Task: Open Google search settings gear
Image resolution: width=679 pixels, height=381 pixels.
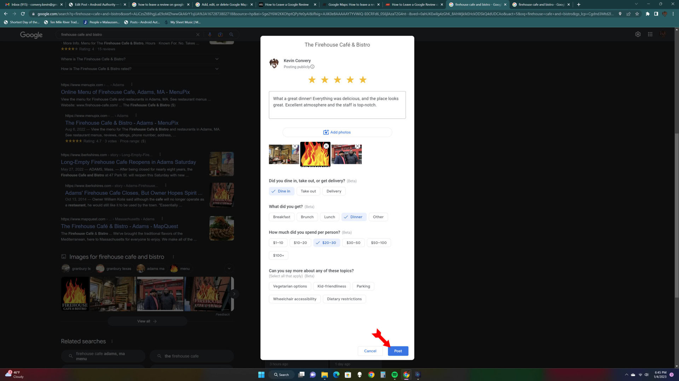Action: pos(638,34)
